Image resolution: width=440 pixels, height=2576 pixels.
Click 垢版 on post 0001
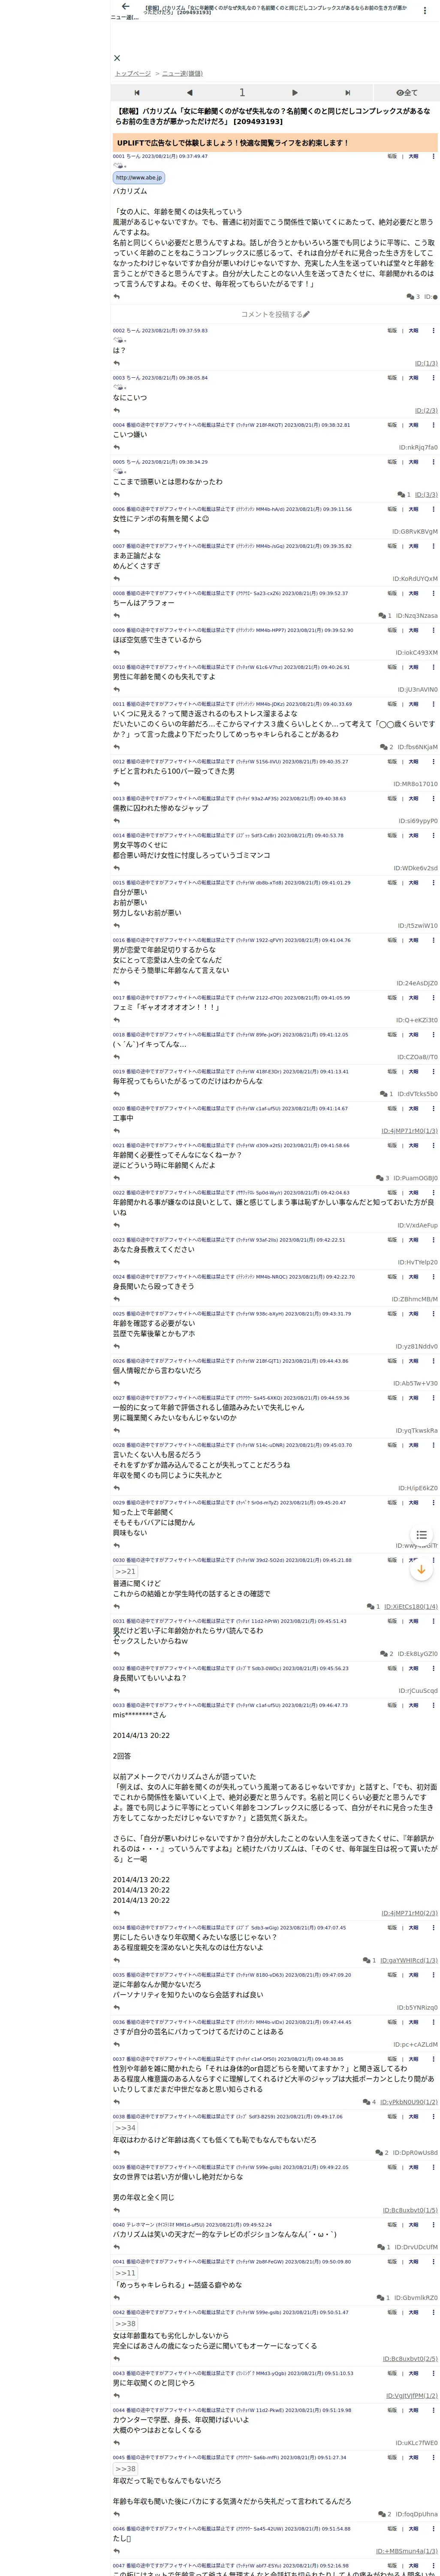tap(393, 156)
